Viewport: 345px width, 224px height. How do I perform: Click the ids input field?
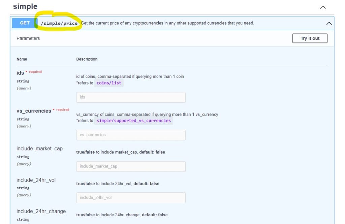pos(131,97)
